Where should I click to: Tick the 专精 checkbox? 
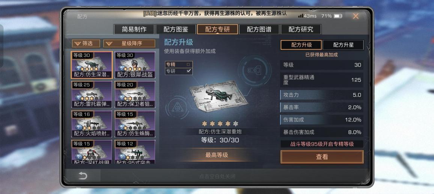(x=188, y=64)
